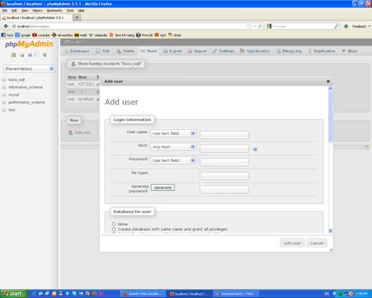Expand the More tab menu
Screen dimensions: 372x298
[350, 51]
